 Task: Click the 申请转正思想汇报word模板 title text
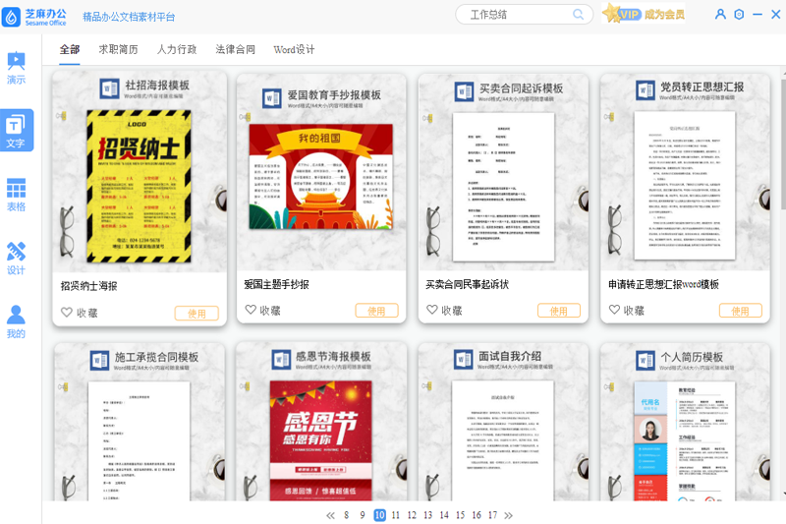click(x=664, y=285)
